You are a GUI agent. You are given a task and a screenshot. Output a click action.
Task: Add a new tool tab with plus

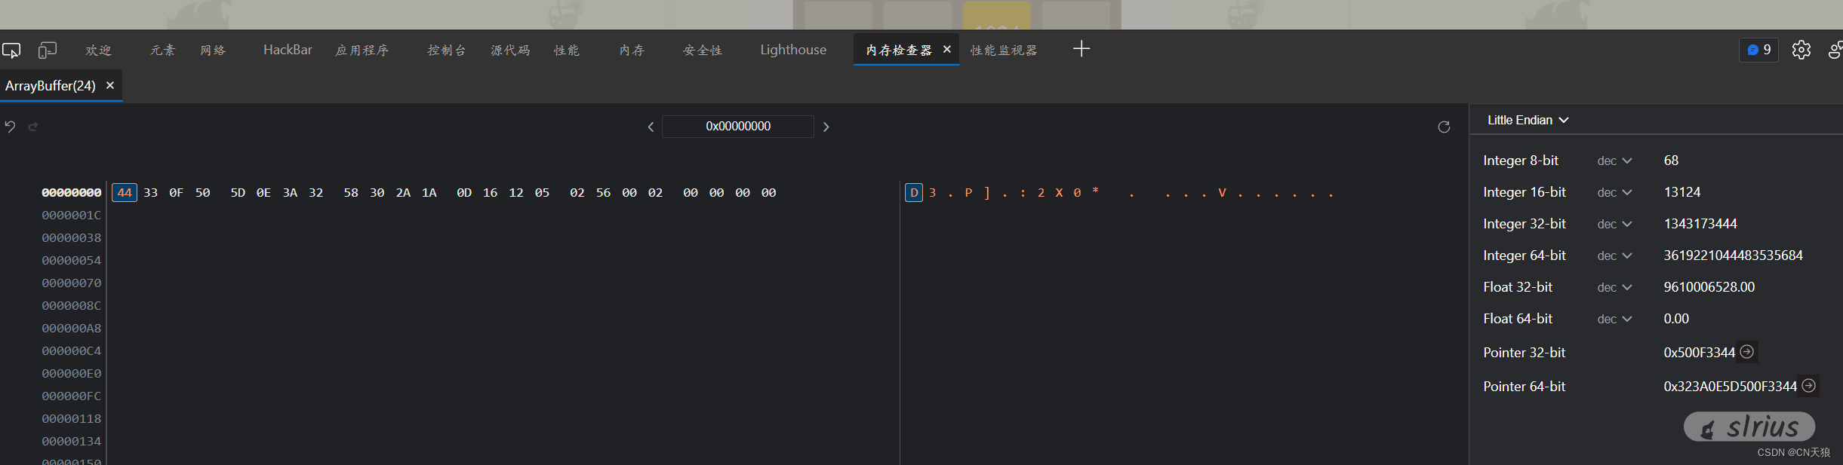click(x=1081, y=49)
